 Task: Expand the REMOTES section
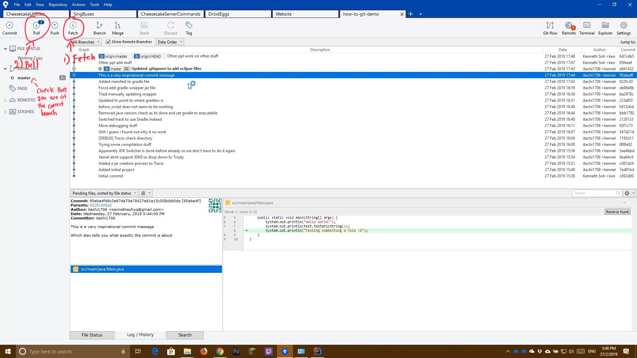6,100
